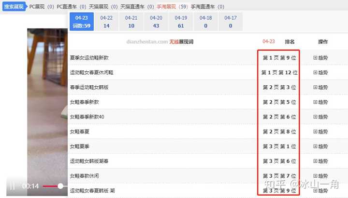Click ranking 第 1 页 第 12 位

(x=279, y=73)
